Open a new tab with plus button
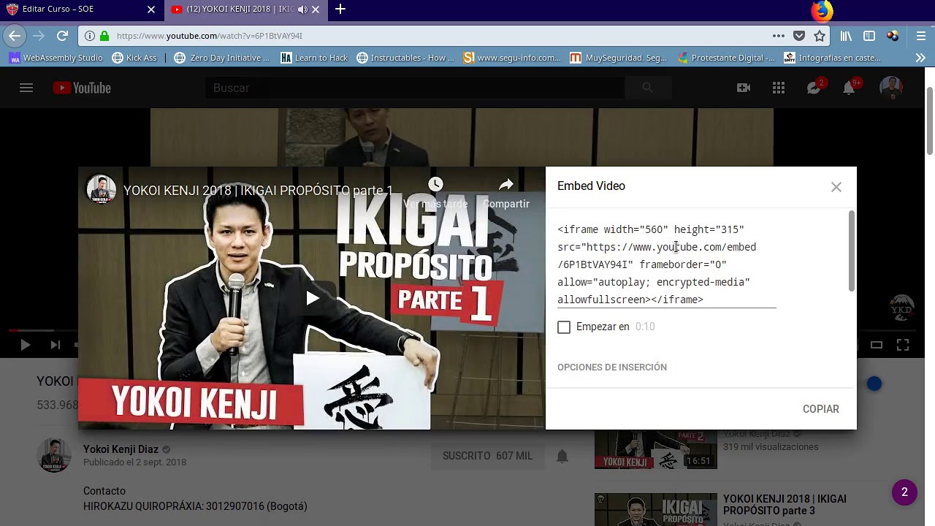This screenshot has height=526, width=935. coord(340,9)
